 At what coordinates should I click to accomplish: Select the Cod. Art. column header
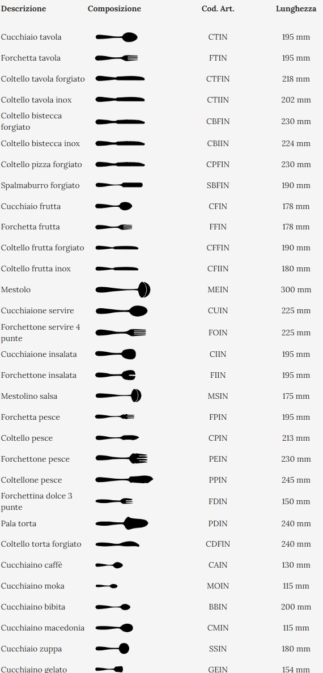(218, 8)
